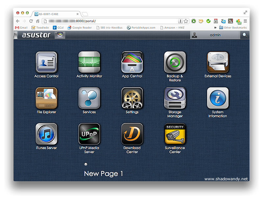Bookmark this page with star icon
Image resolution: width=263 pixels, height=200 pixels.
[186, 21]
